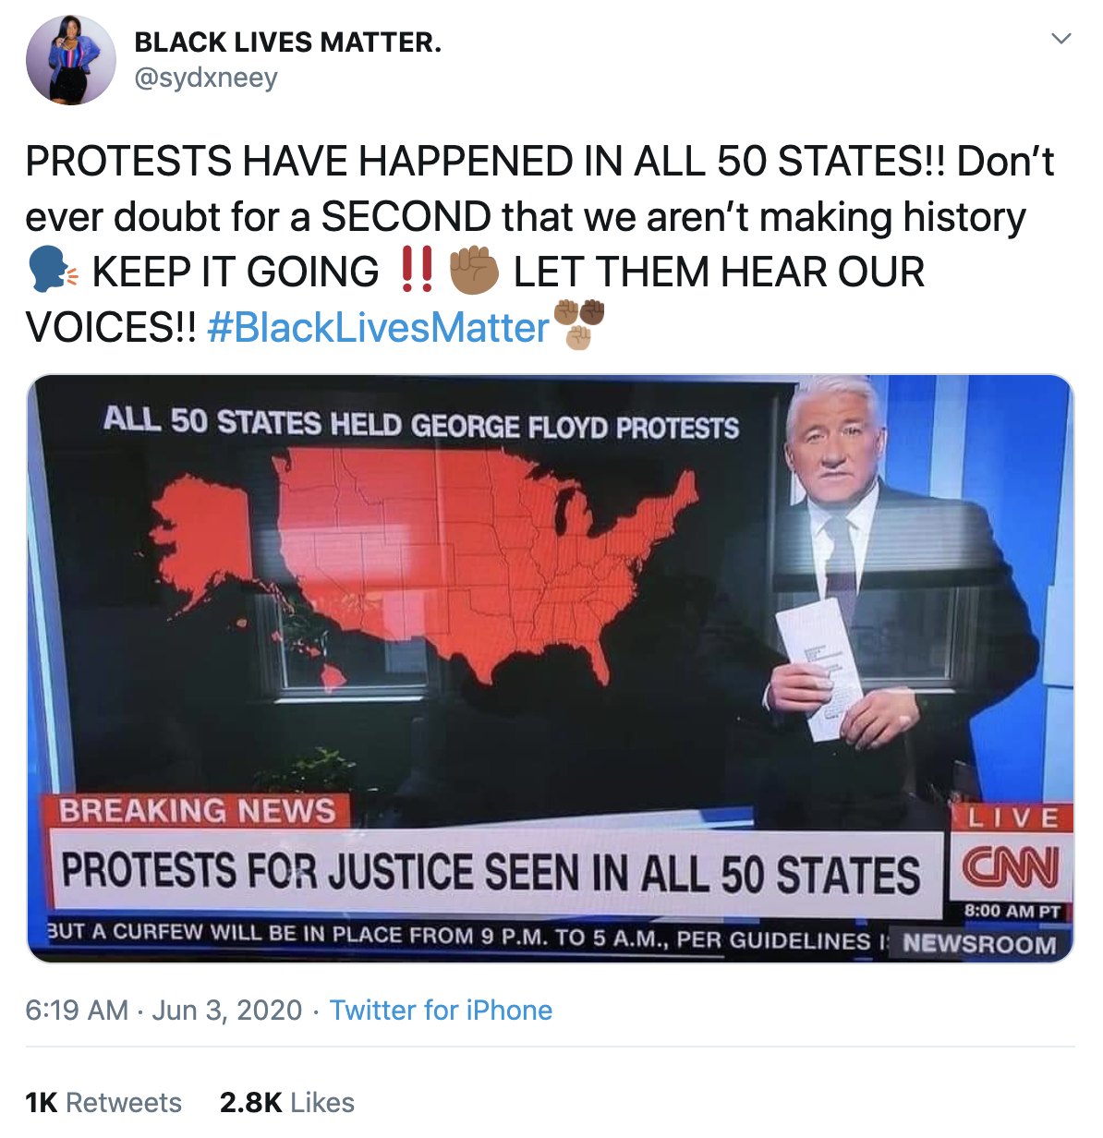
Task: Click the LIVE badge in the photo
Action: (1012, 817)
